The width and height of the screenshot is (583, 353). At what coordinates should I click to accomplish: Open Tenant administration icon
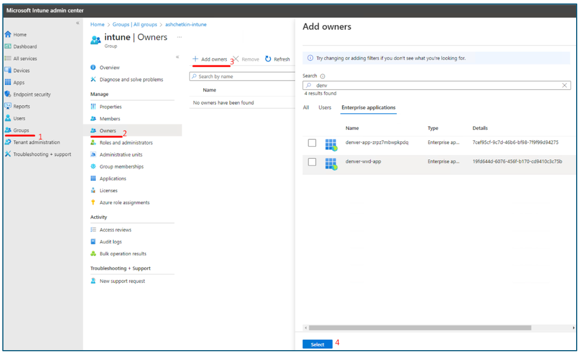8,142
